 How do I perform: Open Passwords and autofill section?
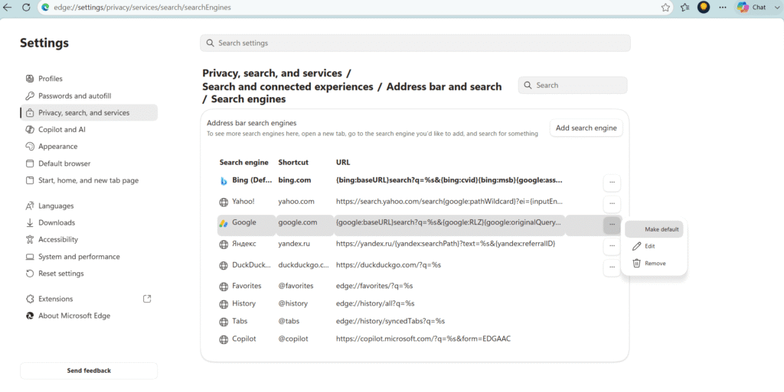[x=89, y=96]
